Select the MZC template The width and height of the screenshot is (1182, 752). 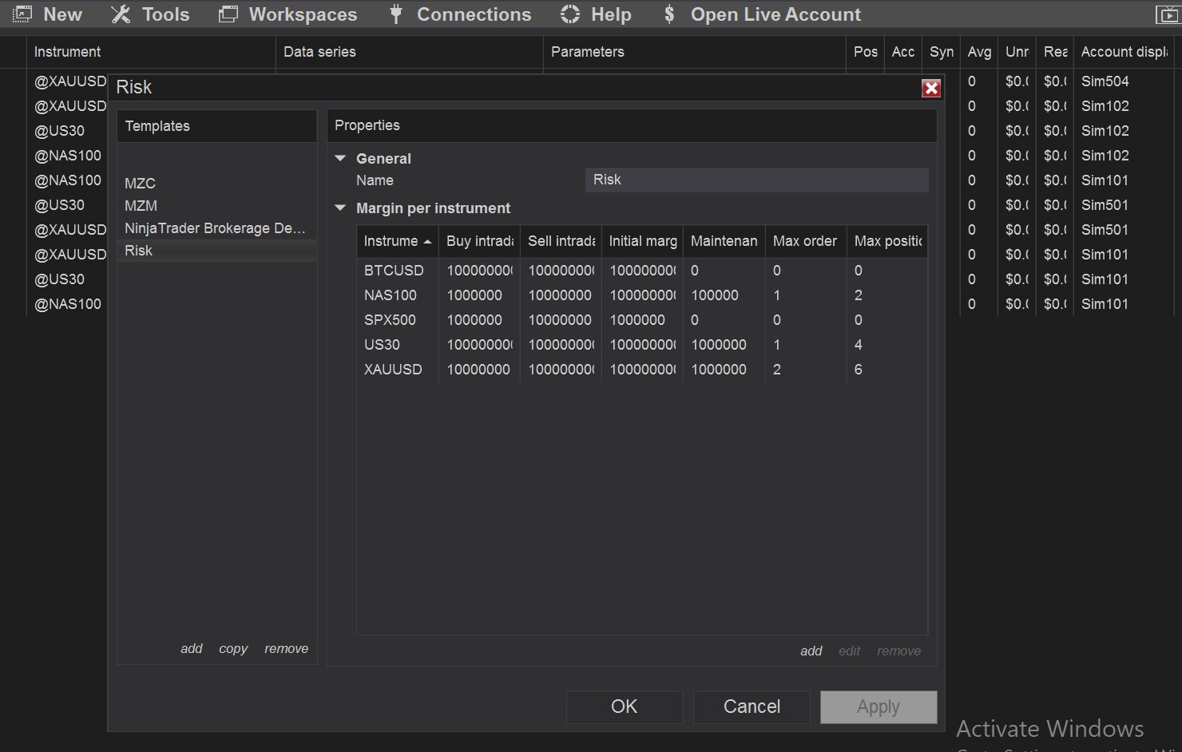[x=141, y=184]
